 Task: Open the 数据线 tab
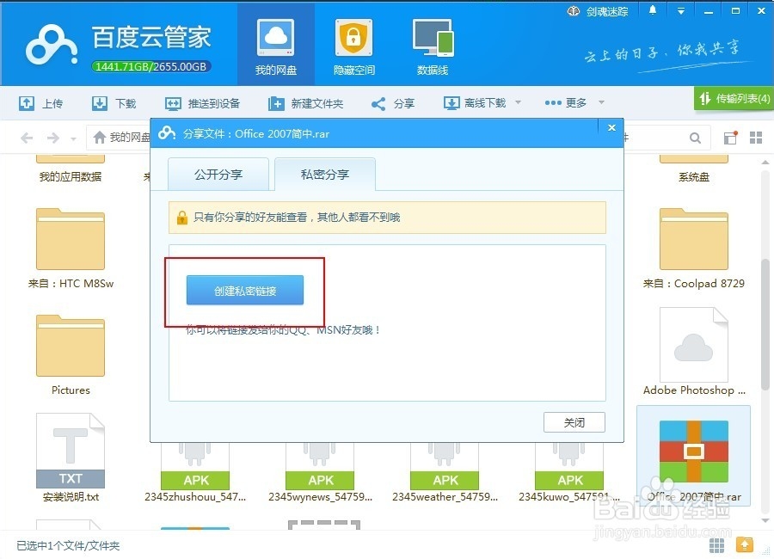click(433, 46)
